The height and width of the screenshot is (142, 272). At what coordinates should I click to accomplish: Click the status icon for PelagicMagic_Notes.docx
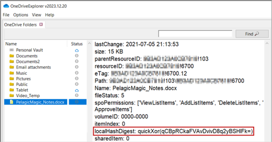(x=77, y=102)
